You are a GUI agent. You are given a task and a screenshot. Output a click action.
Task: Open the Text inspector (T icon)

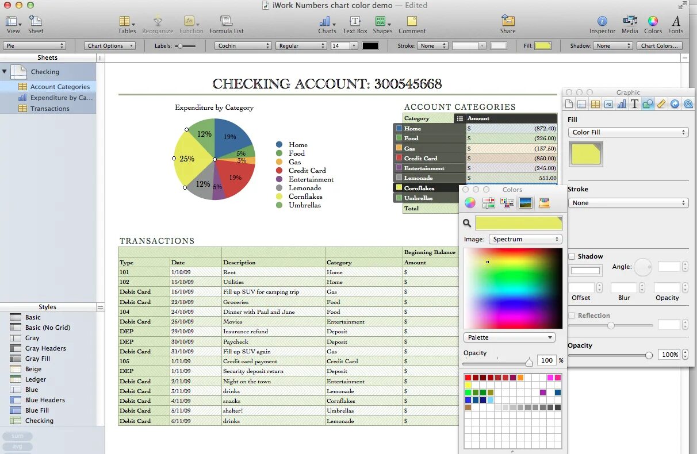click(x=635, y=103)
